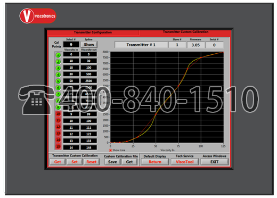Click Viscosity in field of point 1

(x=71, y=54)
